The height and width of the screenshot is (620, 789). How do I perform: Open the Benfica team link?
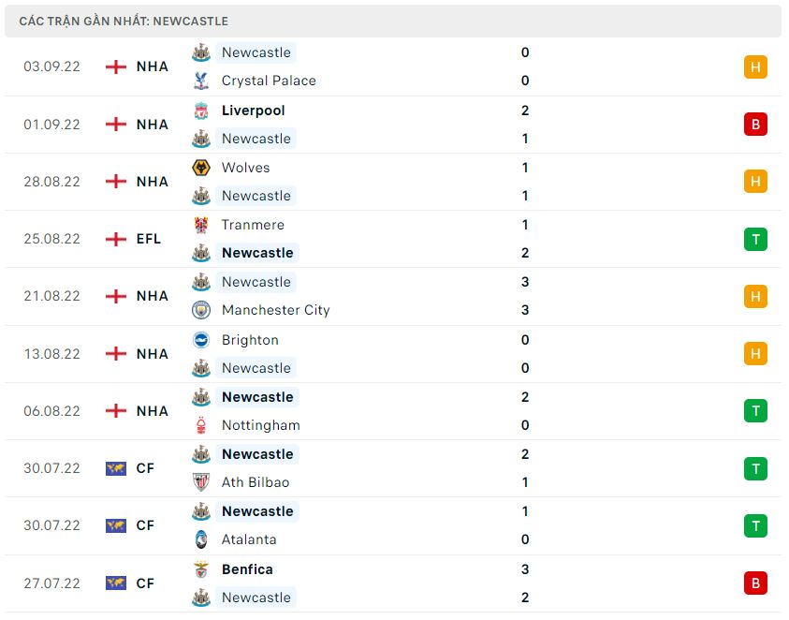(x=247, y=569)
